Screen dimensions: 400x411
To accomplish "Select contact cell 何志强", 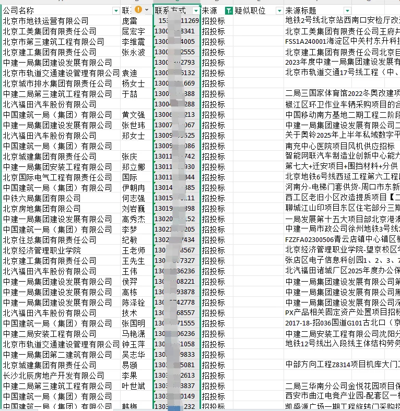I will [136, 198].
